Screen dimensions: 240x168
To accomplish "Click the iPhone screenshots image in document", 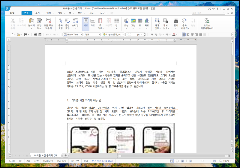I will click(x=121, y=138).
